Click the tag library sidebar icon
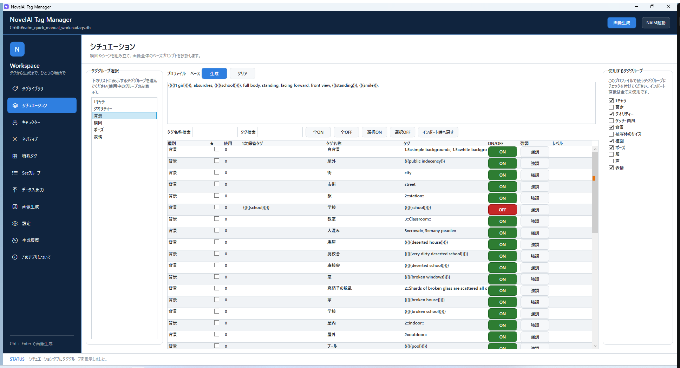 click(x=15, y=88)
